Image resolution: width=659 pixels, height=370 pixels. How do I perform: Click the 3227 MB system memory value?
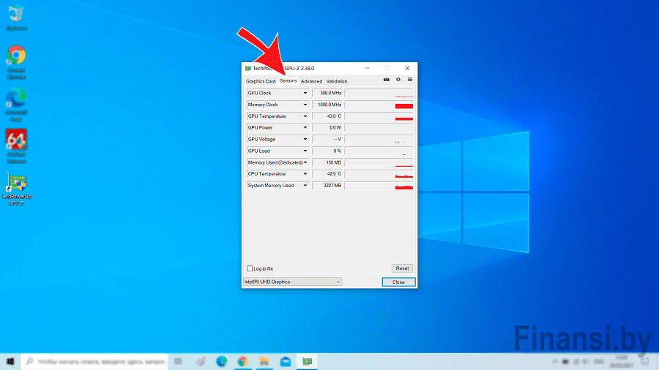pyautogui.click(x=327, y=186)
